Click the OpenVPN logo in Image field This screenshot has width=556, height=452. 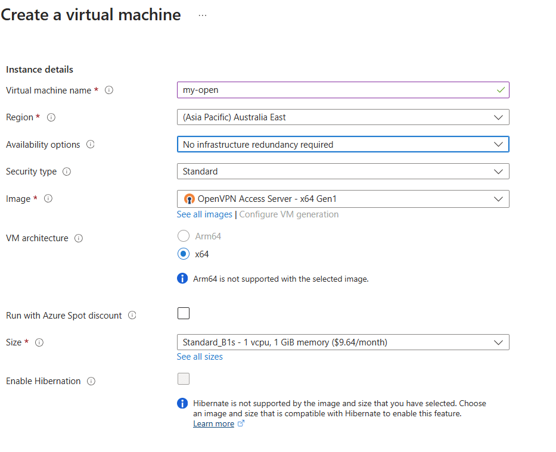pos(190,199)
